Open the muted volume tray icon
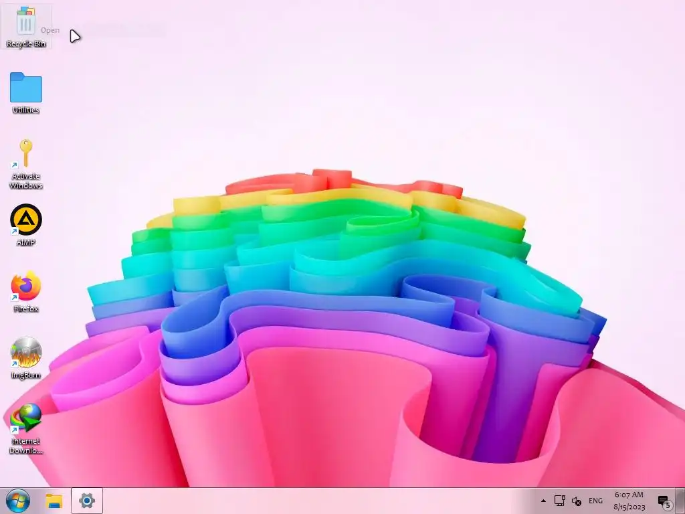685x514 pixels. point(577,501)
